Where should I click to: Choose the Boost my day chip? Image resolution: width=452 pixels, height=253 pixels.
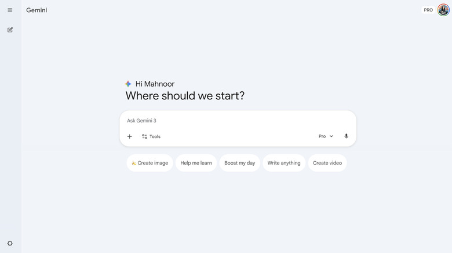(x=239, y=163)
